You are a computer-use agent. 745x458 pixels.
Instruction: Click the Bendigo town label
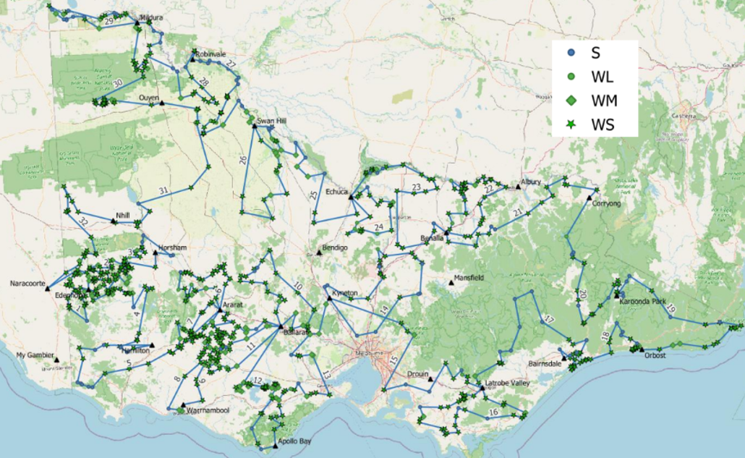click(x=335, y=247)
